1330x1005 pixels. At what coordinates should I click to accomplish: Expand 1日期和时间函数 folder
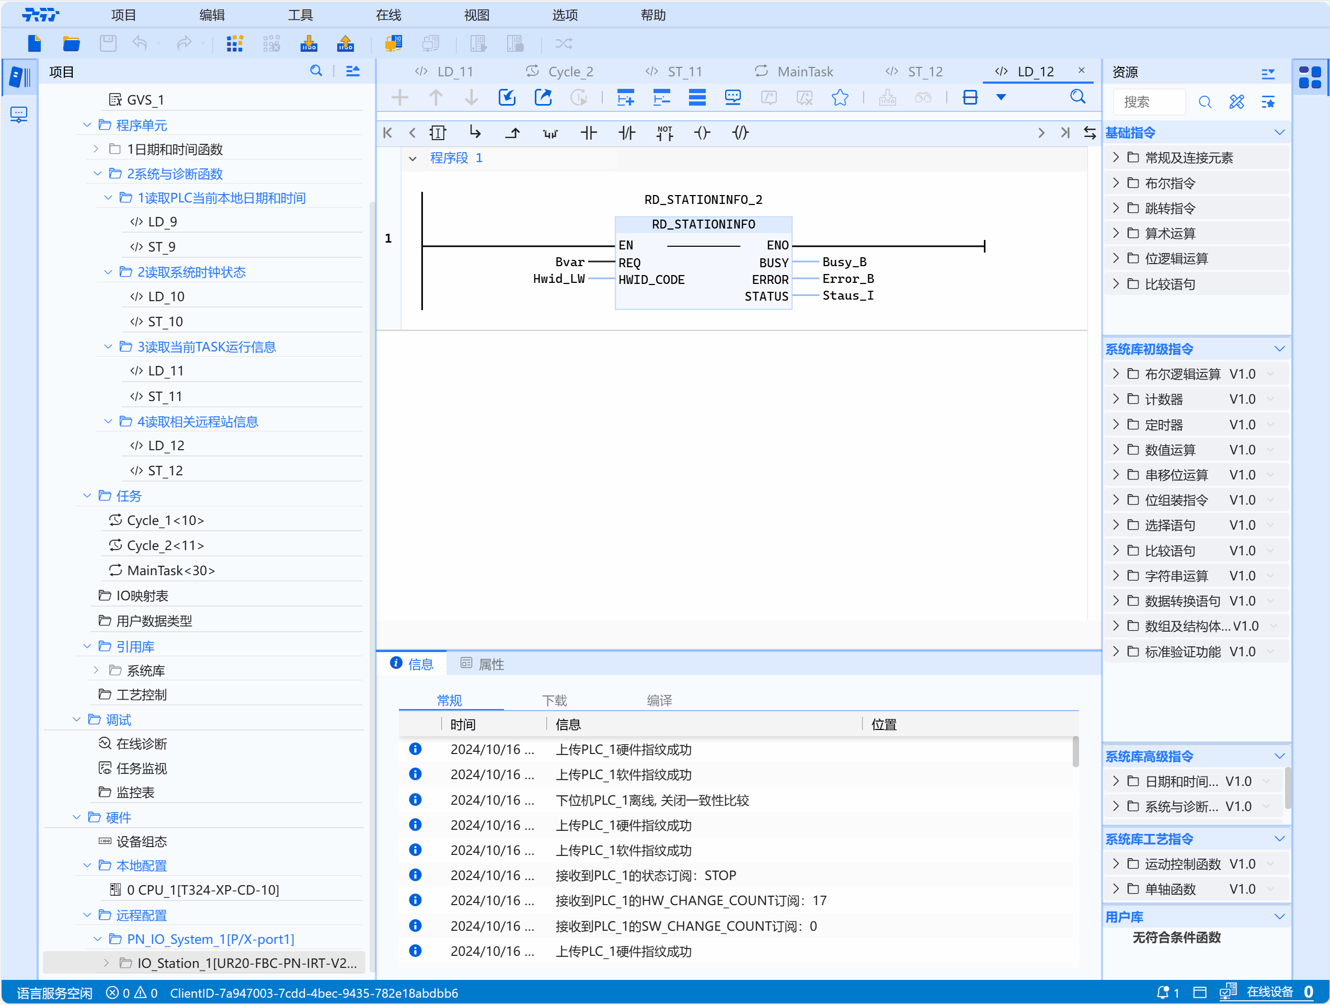pyautogui.click(x=96, y=149)
